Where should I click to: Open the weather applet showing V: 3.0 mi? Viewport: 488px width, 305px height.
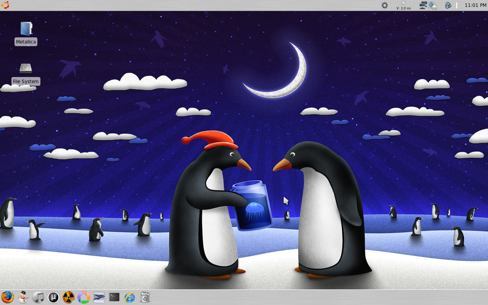(403, 5)
